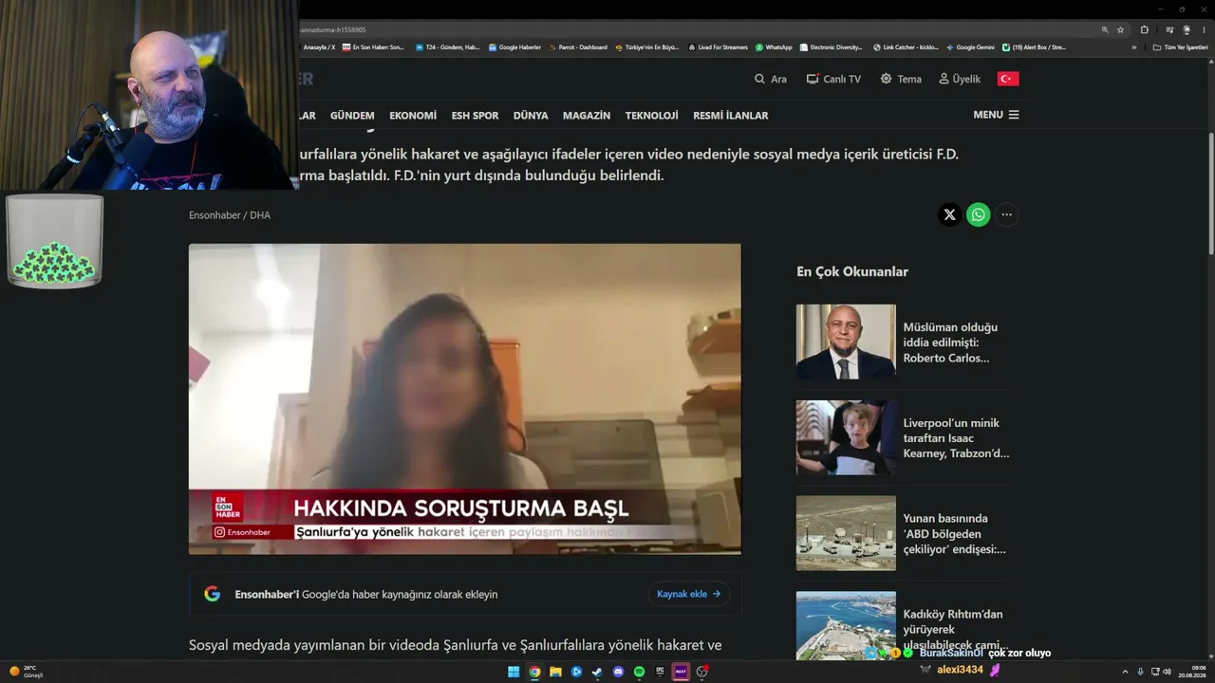Launch Steam from the taskbar
1215x683 pixels.
point(597,672)
